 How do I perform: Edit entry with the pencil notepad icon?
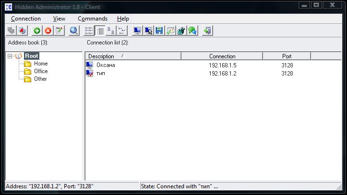click(59, 31)
